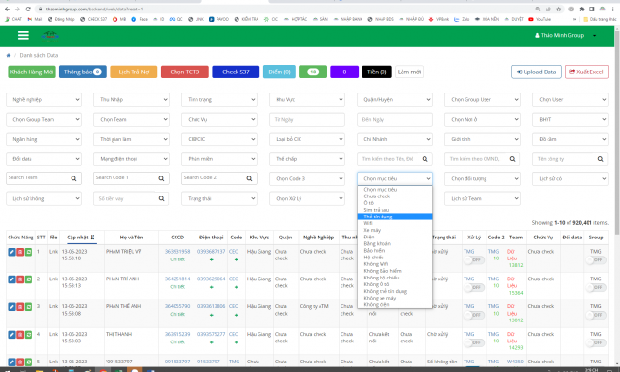Open the Khu Vực dropdown
The image size is (620, 372).
click(307, 99)
